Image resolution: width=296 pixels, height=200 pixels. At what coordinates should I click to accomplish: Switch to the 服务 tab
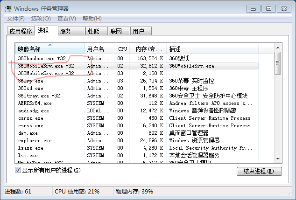coord(71,31)
